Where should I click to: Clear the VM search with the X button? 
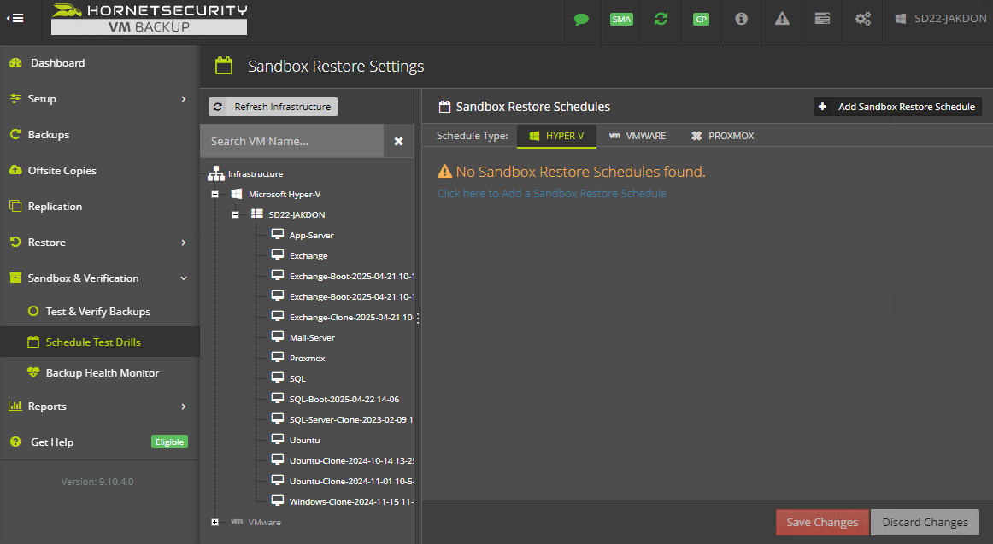pyautogui.click(x=398, y=141)
